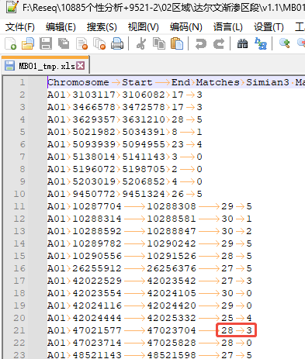
Task: Click the value 5196072 on line 8
Action: click(x=94, y=169)
